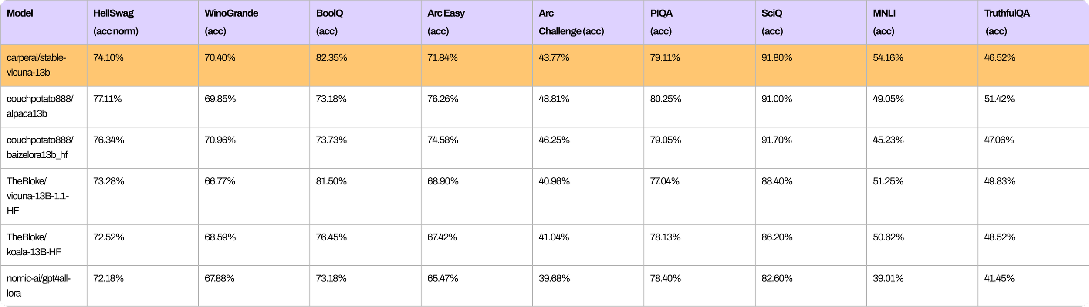Select TheBloke/koala-13B-HF model cell
The width and height of the screenshot is (1089, 307).
pyautogui.click(x=34, y=244)
